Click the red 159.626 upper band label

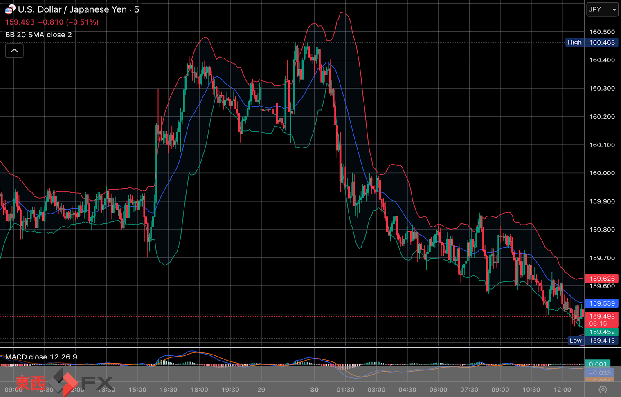[x=601, y=279]
